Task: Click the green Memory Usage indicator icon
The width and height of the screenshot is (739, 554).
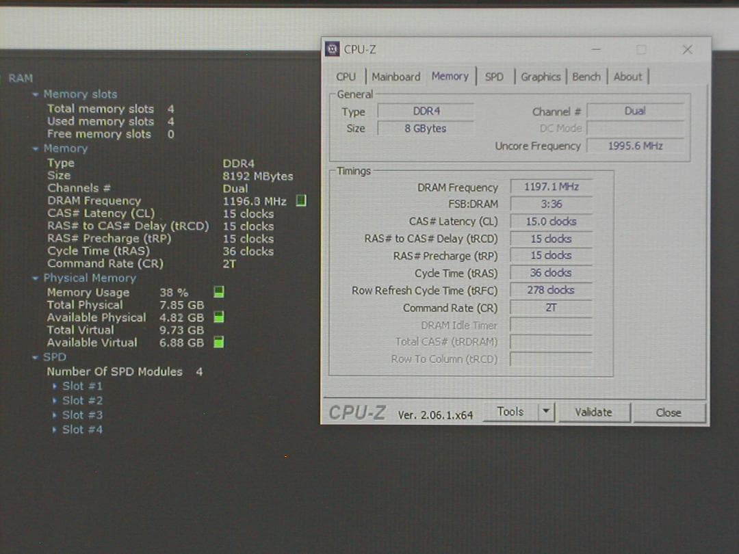Action: pyautogui.click(x=218, y=292)
